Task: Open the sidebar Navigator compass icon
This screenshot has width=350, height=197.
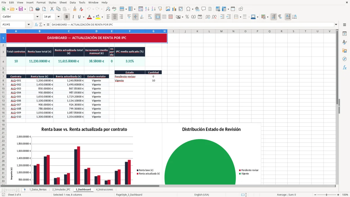Action: [x=344, y=59]
